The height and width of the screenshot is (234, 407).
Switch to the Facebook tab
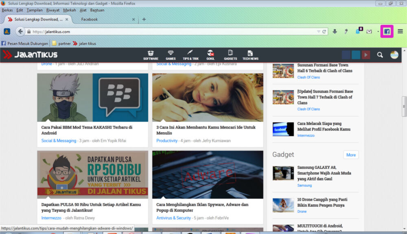pyautogui.click(x=90, y=19)
